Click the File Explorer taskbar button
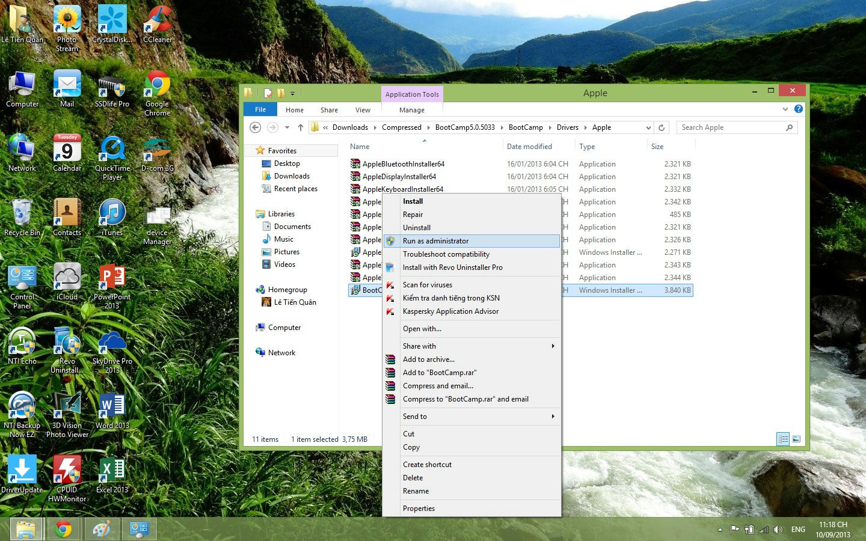The width and height of the screenshot is (866, 541). click(x=25, y=529)
